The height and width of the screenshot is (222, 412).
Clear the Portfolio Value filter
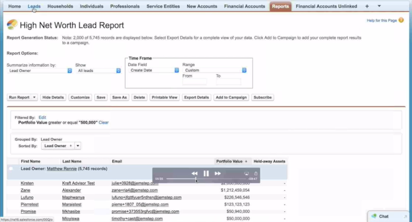tap(104, 122)
